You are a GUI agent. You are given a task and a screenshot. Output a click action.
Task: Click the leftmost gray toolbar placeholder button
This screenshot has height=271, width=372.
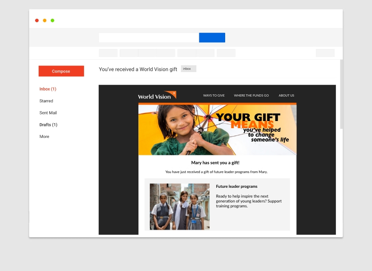[108, 53]
